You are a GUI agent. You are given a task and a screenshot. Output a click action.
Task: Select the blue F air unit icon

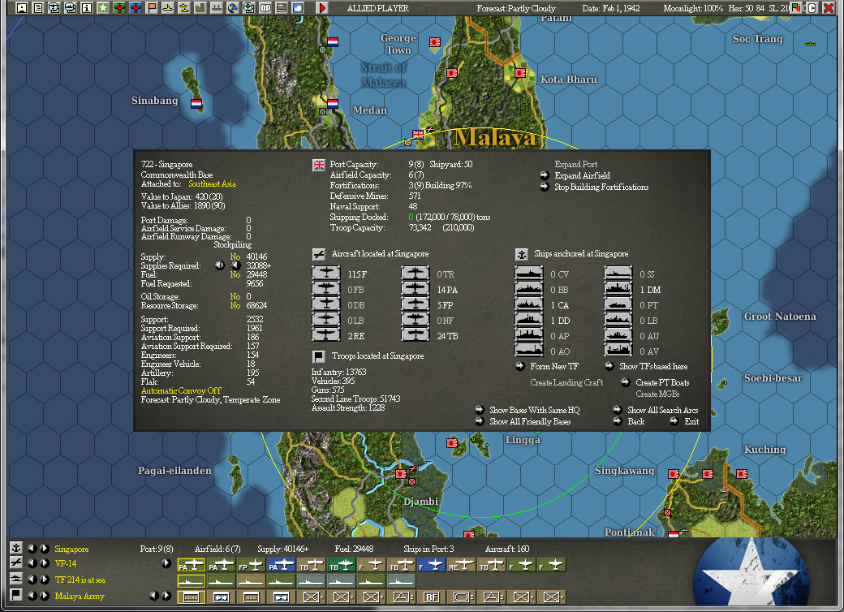click(x=431, y=565)
